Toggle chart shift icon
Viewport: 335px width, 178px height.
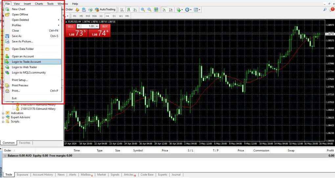[171, 10]
